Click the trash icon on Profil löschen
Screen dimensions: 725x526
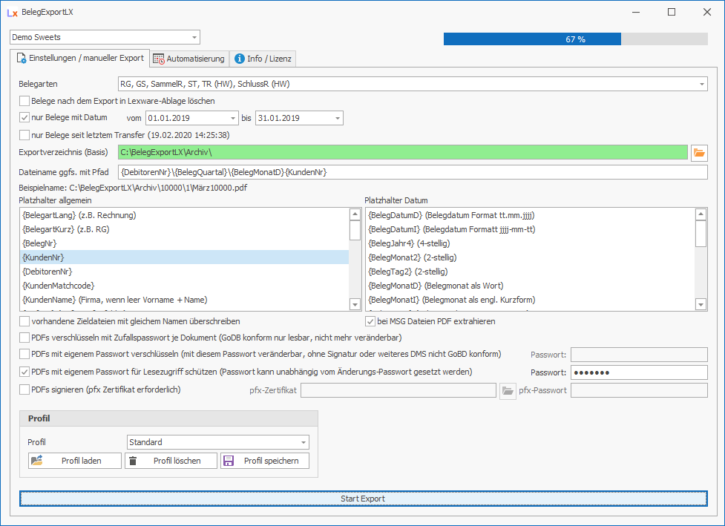point(134,461)
